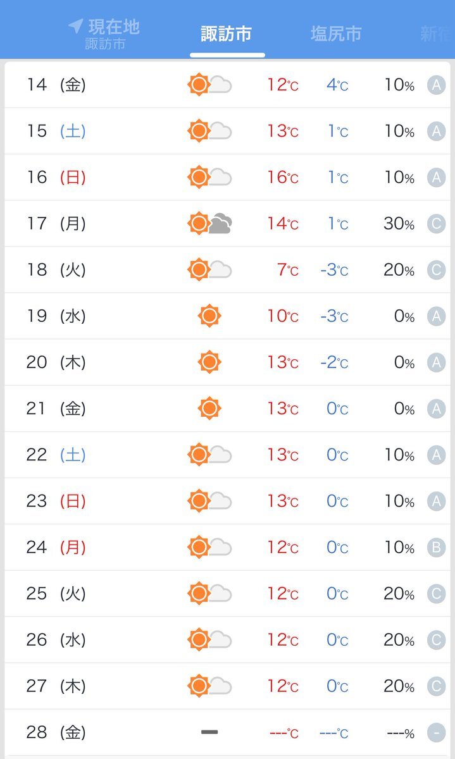This screenshot has width=455, height=759.
Task: Tap the -3°C low temperature on day 19
Action: (333, 316)
